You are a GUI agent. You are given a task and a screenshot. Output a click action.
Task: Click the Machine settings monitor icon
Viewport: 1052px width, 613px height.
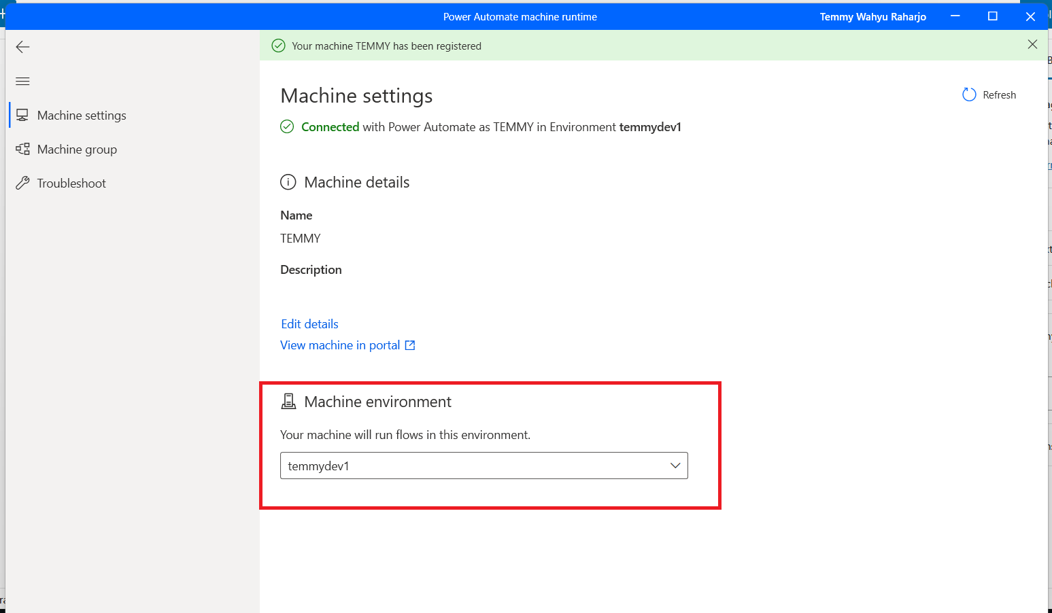22,116
